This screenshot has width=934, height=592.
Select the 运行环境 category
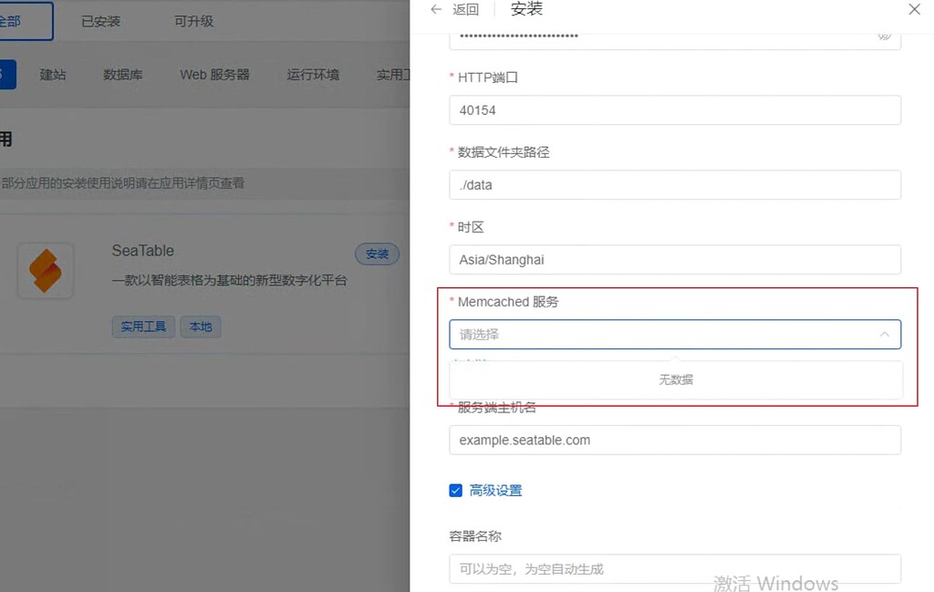click(313, 75)
